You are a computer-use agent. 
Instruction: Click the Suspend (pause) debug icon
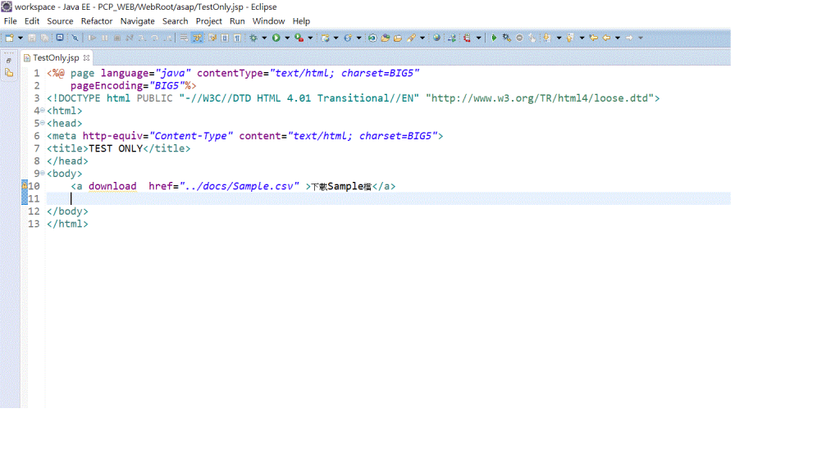coord(104,38)
